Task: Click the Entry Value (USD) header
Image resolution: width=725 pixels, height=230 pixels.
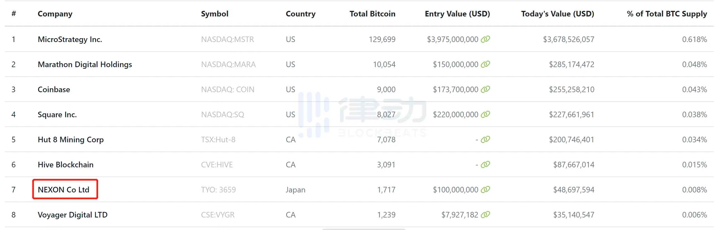Action: click(x=457, y=14)
